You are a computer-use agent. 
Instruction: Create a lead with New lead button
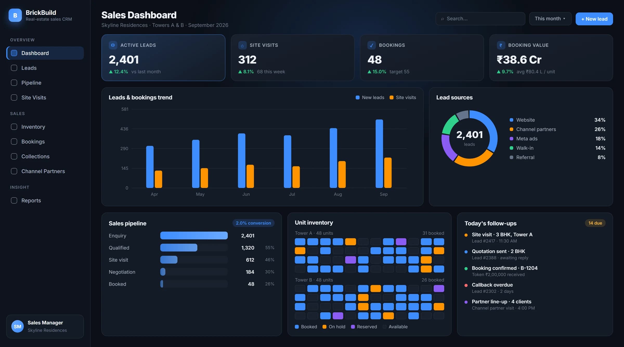(x=594, y=19)
